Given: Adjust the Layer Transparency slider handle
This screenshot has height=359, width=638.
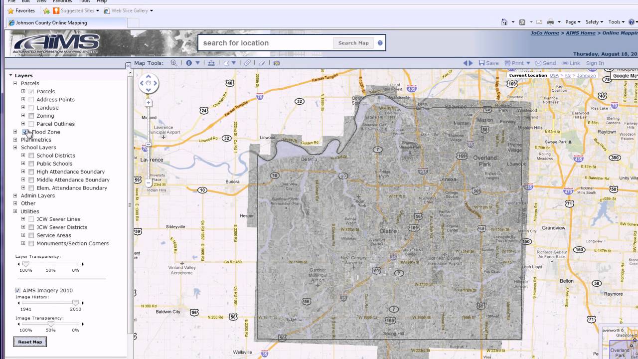Looking at the screenshot, I should 25,264.
